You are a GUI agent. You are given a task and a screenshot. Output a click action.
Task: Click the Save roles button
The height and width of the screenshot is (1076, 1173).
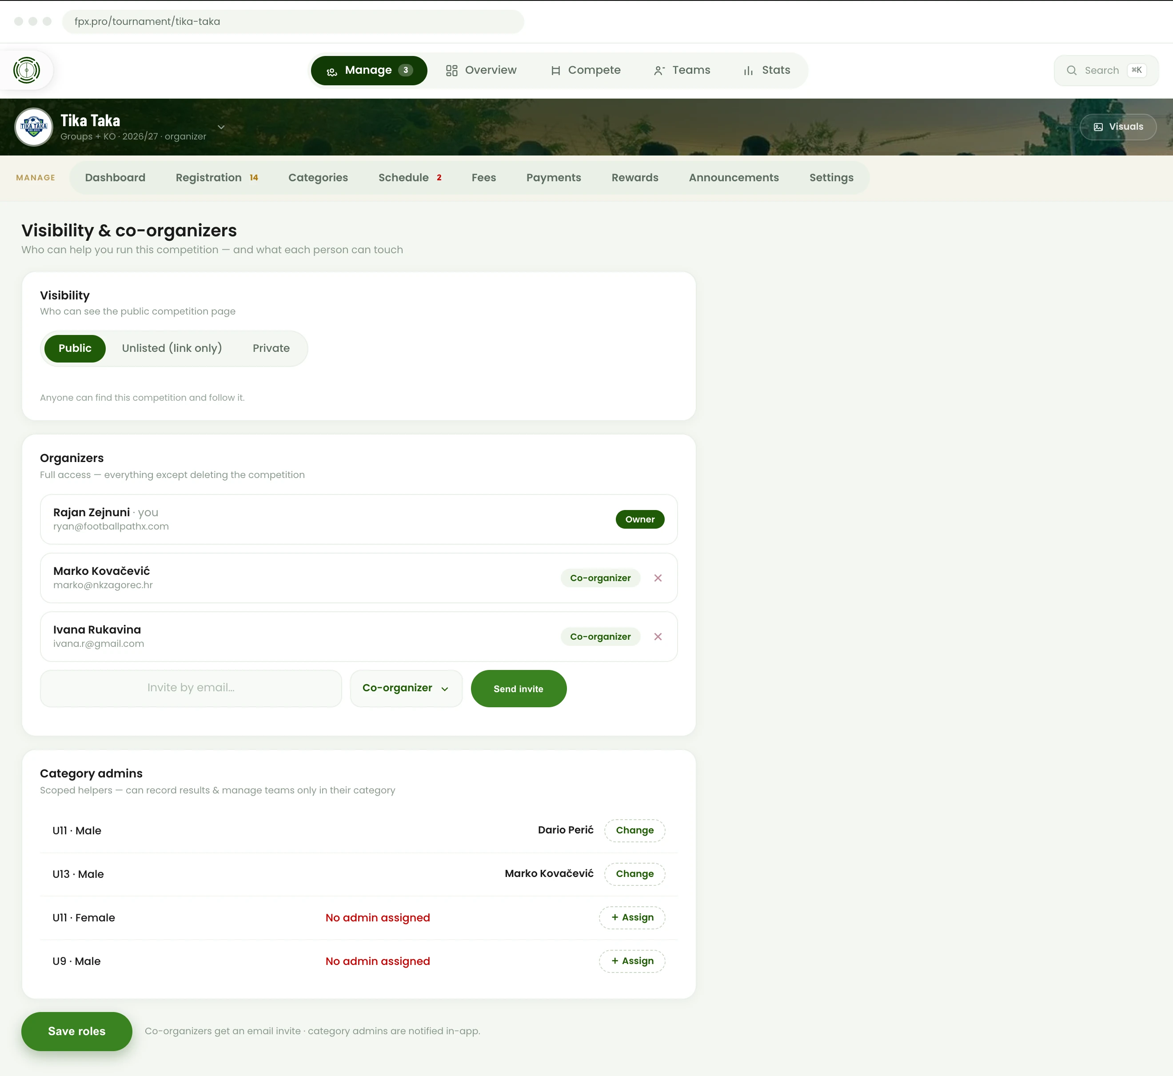coord(77,1032)
